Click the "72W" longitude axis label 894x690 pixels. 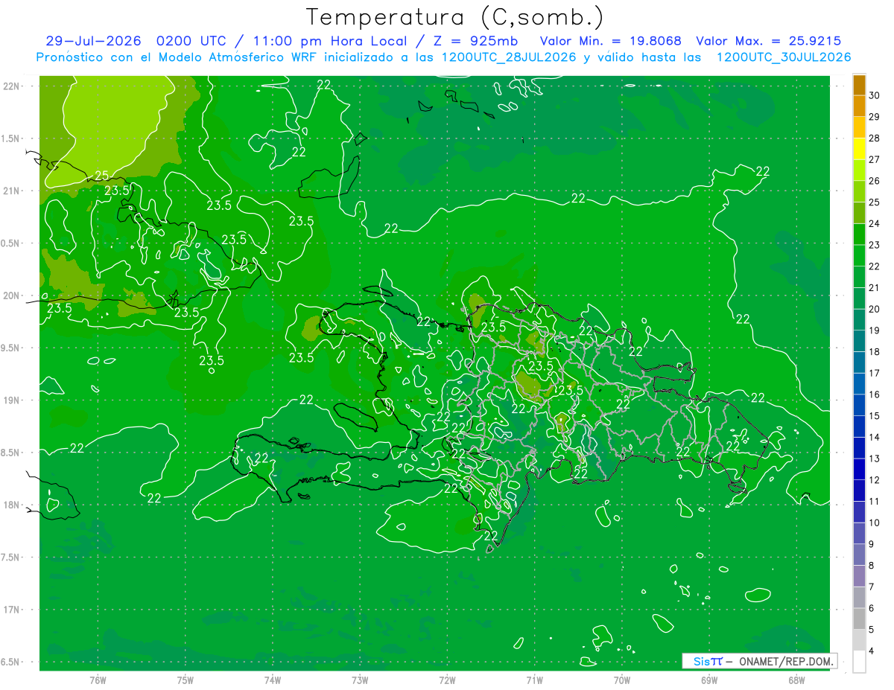point(447,680)
